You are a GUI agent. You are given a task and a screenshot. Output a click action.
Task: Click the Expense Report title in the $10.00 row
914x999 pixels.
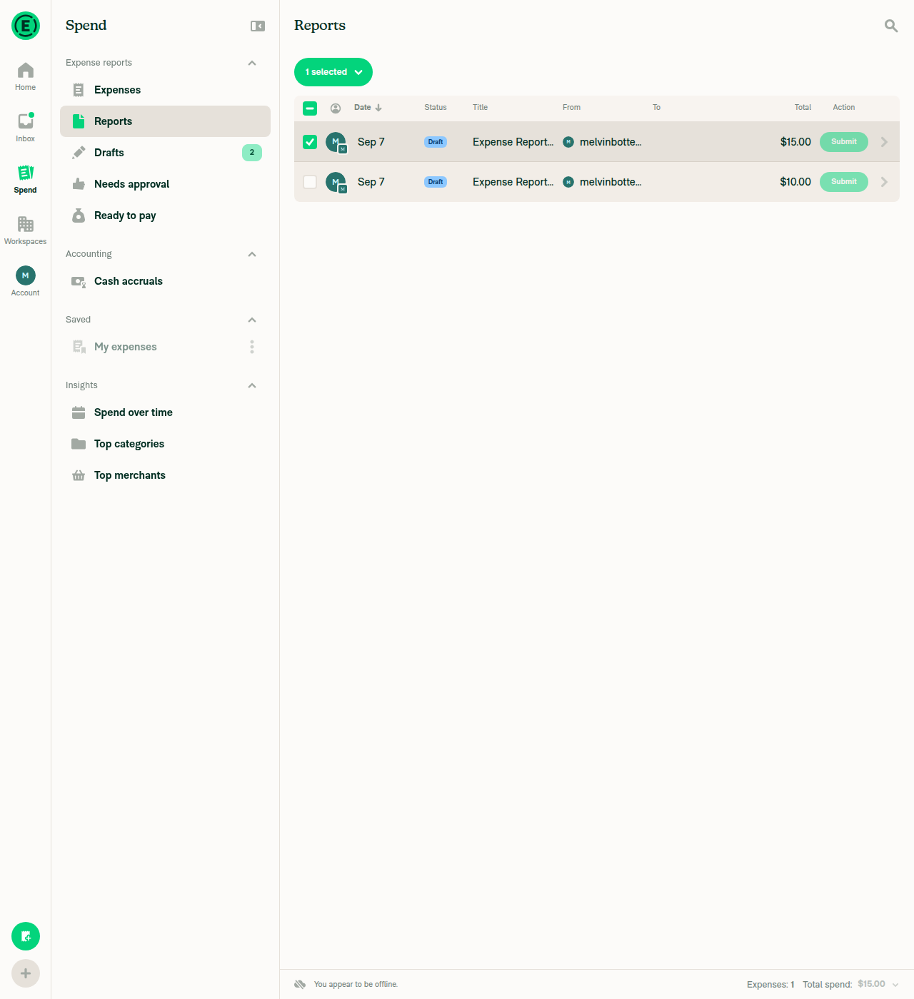[x=513, y=182]
